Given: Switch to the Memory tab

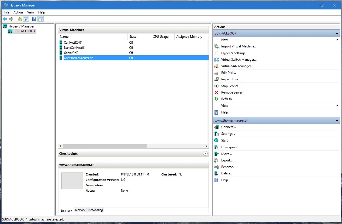Looking at the screenshot, I should click(x=80, y=210).
